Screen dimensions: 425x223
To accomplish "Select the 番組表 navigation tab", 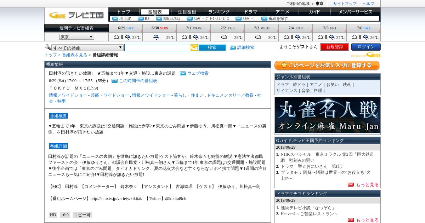I will (x=155, y=12).
